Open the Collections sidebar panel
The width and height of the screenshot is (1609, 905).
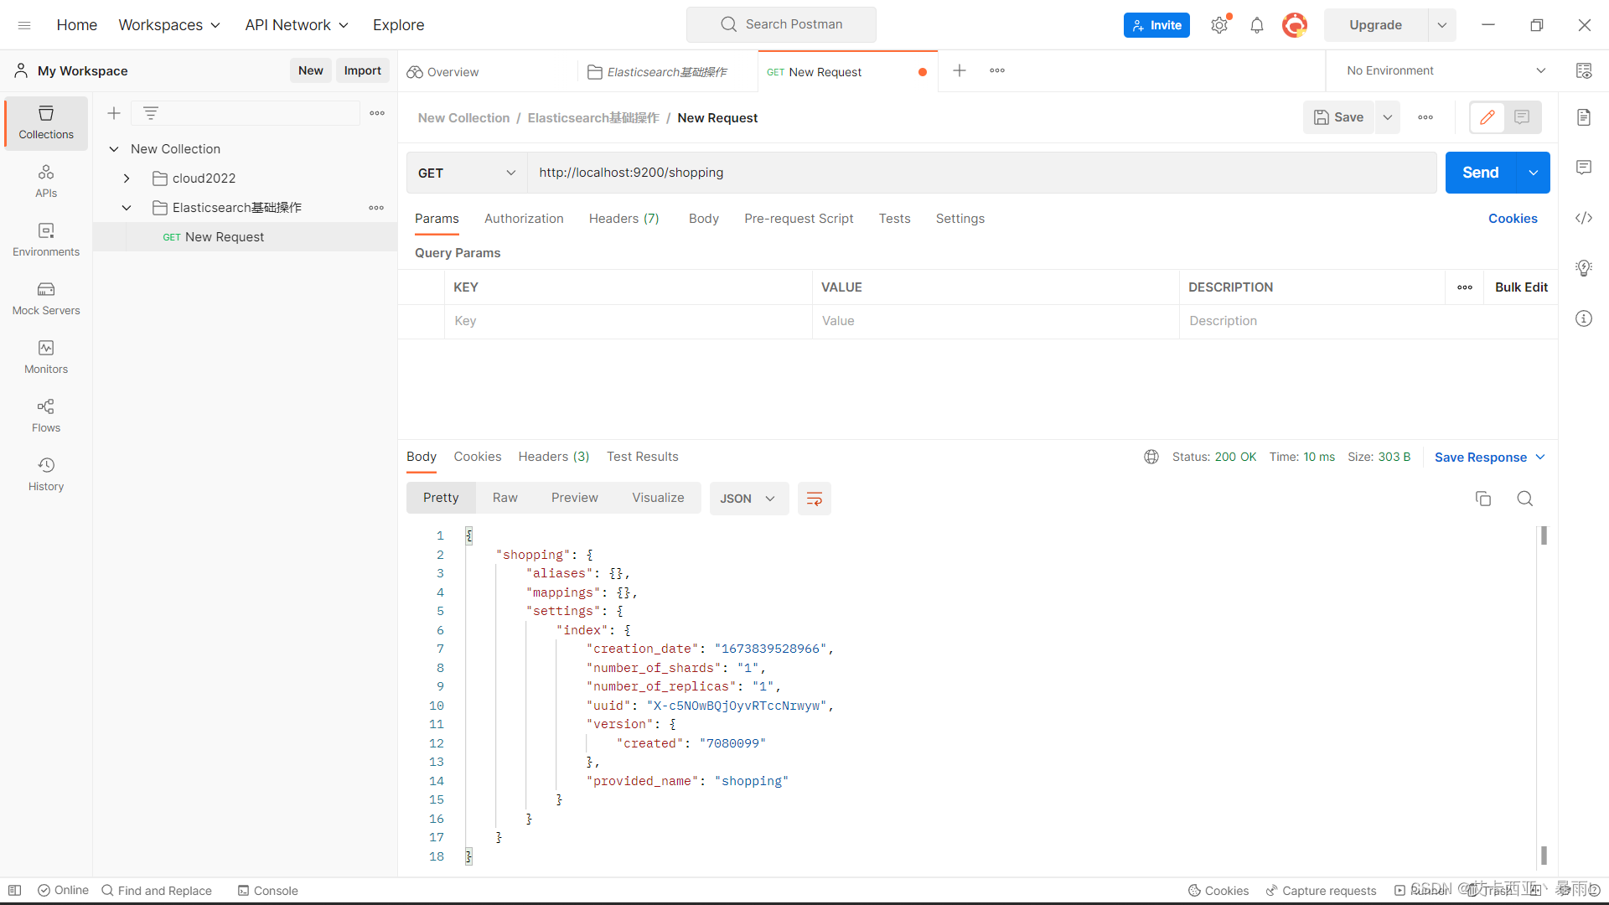pyautogui.click(x=46, y=122)
